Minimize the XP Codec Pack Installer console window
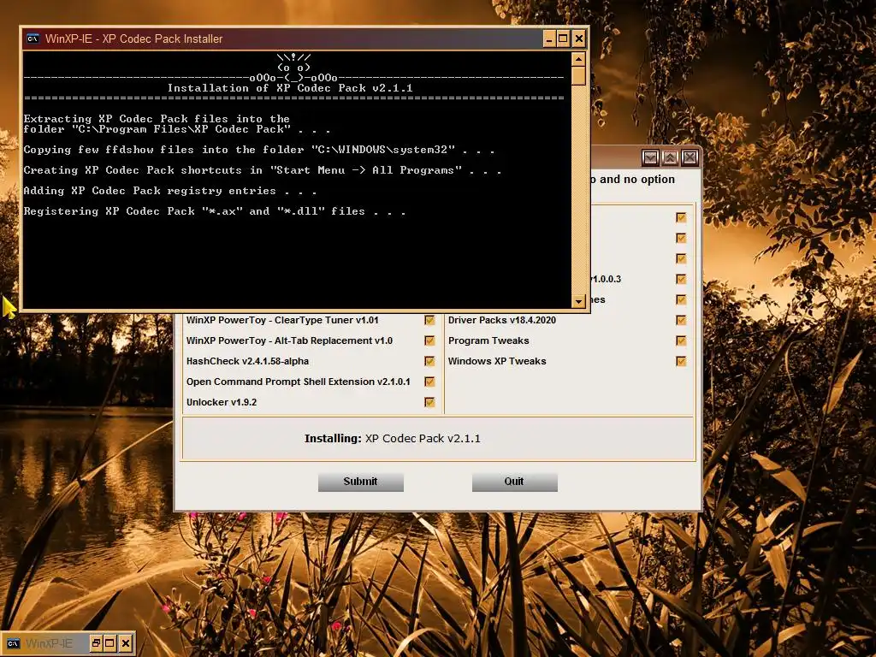The image size is (876, 657). point(550,38)
